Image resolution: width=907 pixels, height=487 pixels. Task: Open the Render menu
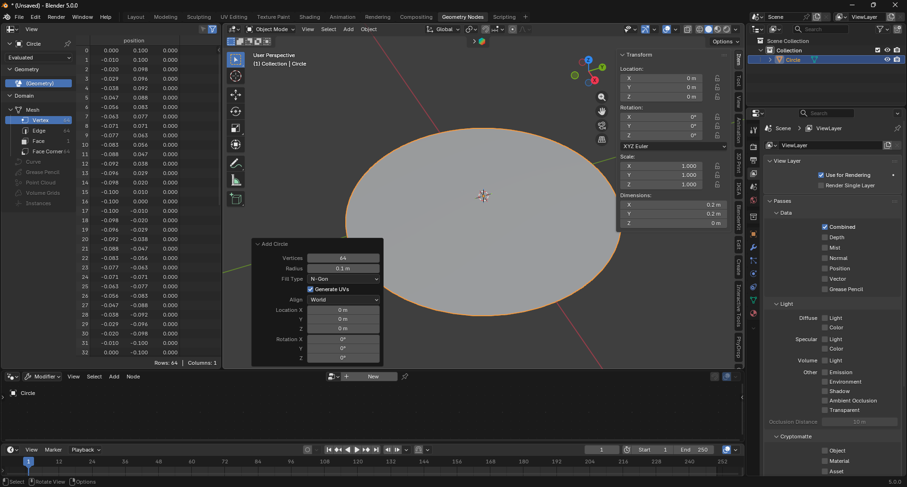pyautogui.click(x=56, y=17)
